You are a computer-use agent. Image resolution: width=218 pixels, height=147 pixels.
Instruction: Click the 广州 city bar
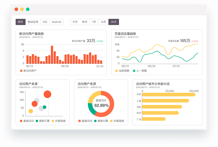[154, 119]
